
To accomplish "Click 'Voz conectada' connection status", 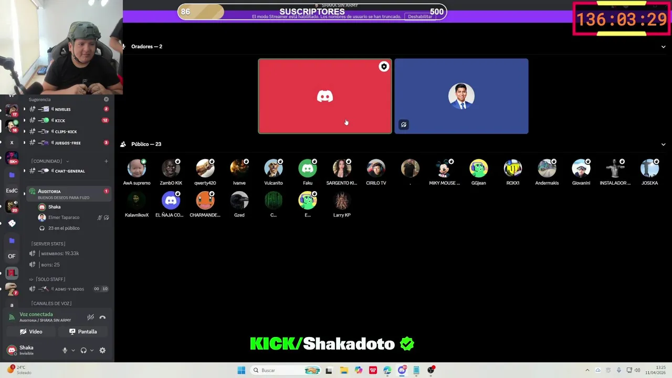I will point(36,314).
